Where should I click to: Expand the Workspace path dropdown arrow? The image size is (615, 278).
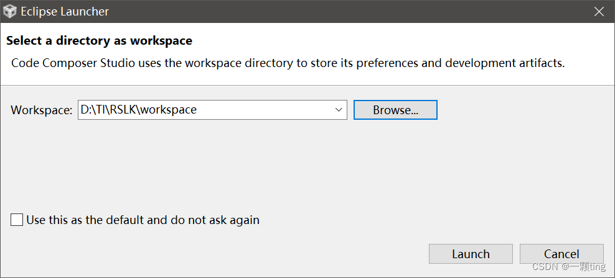(x=339, y=110)
